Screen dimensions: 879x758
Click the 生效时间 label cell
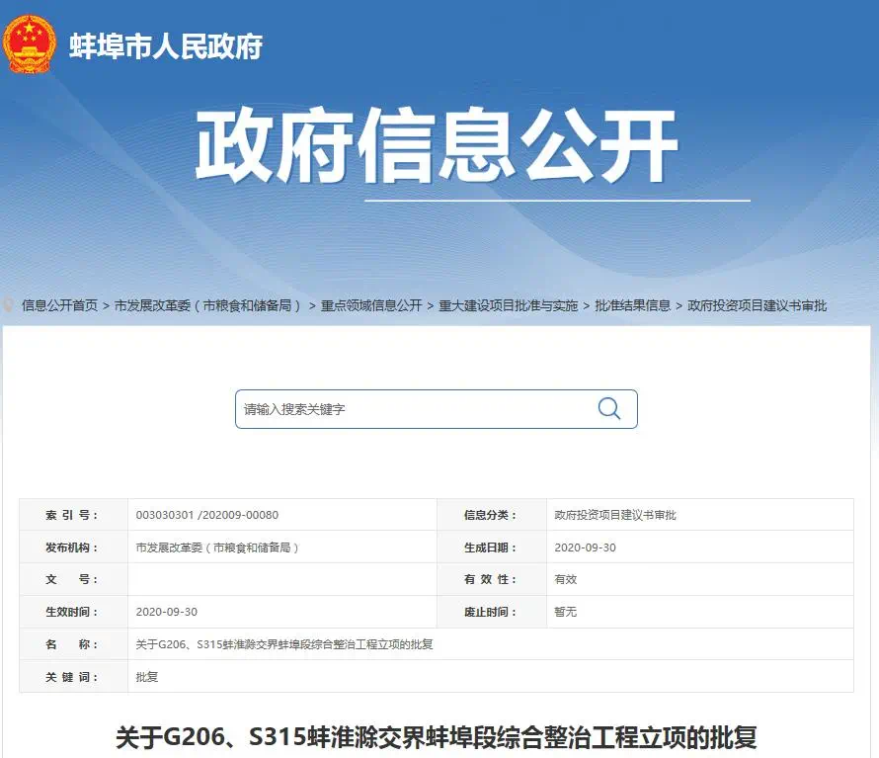[73, 612]
